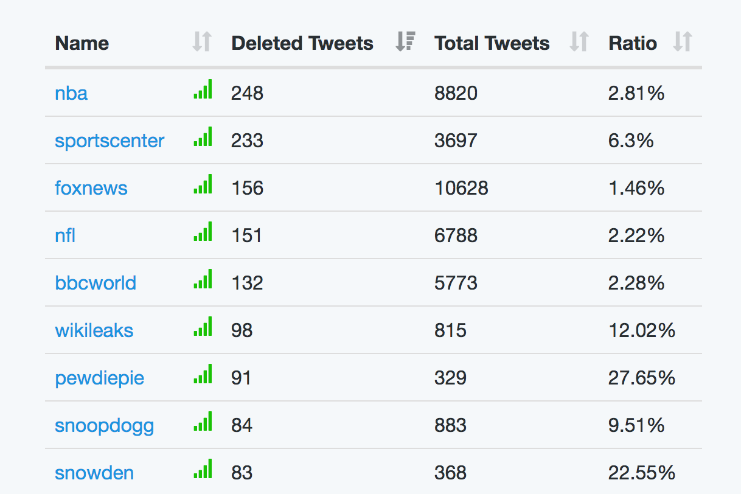741x494 pixels.
Task: Click the green chart icon beside bbcworld
Action: tap(203, 279)
